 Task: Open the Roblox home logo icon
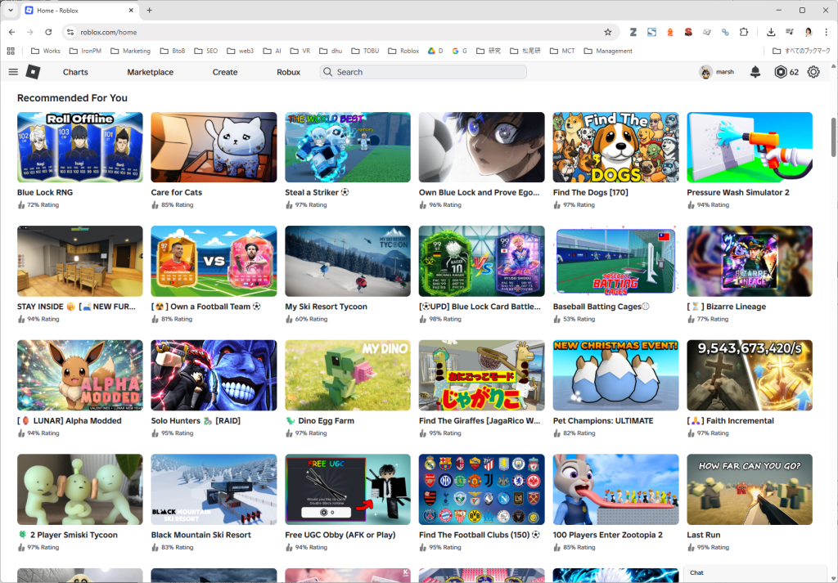coord(32,72)
